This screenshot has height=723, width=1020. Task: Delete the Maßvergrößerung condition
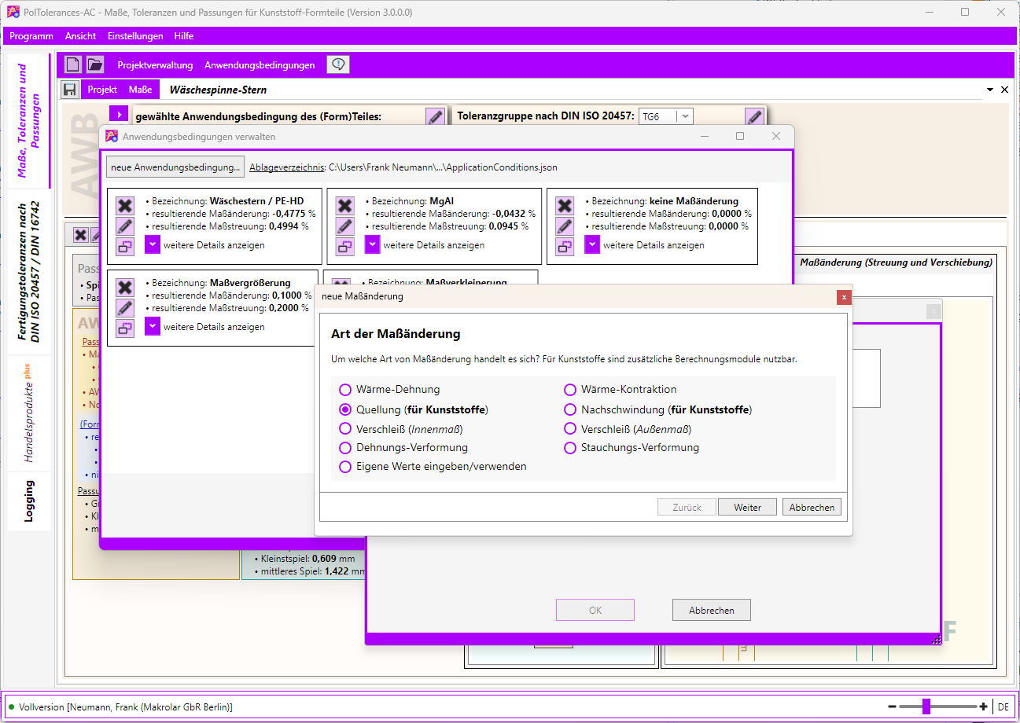pyautogui.click(x=125, y=288)
